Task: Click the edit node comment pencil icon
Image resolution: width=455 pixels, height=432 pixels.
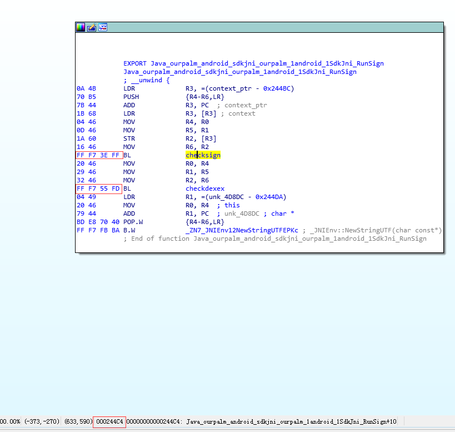Action: pos(92,27)
